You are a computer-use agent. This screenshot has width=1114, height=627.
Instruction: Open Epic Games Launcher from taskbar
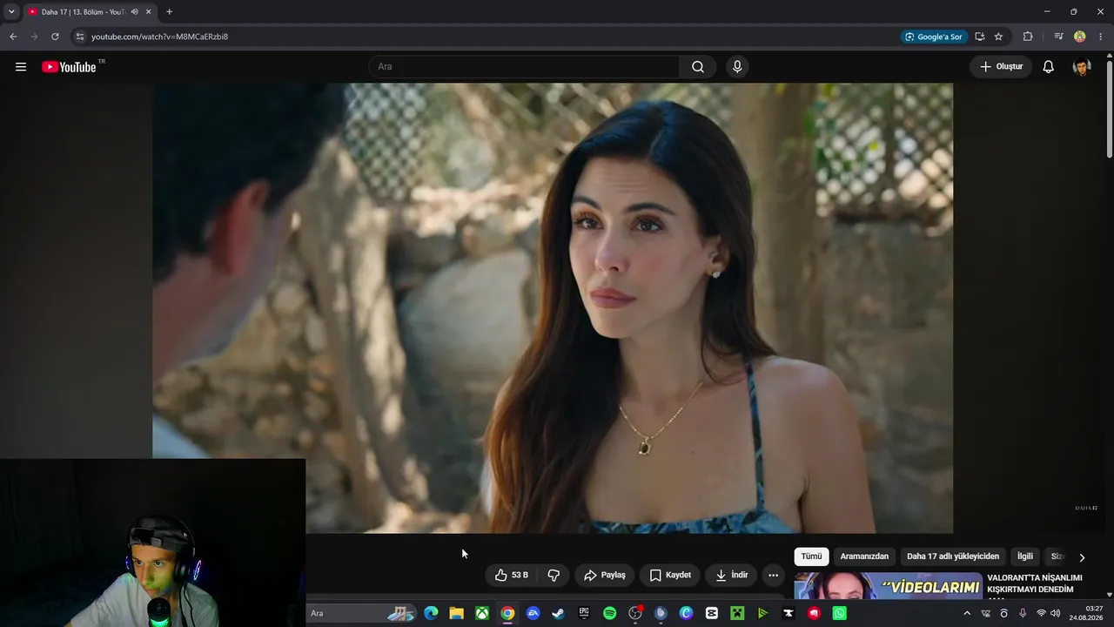(x=584, y=613)
